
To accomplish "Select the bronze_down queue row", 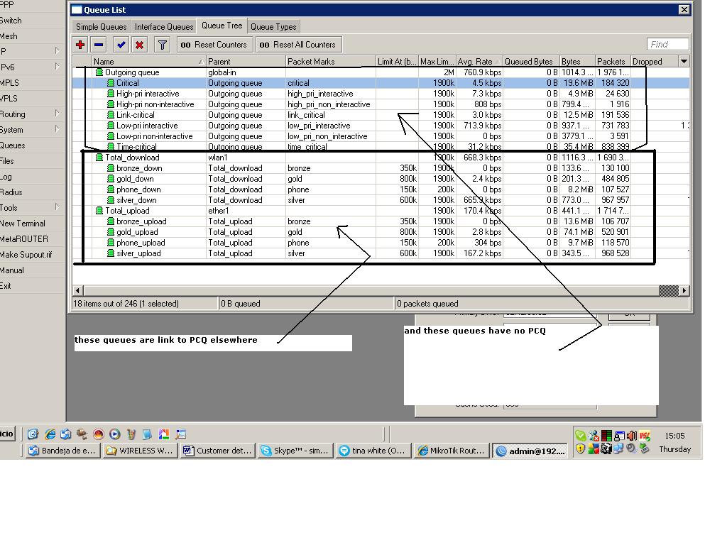I will pyautogui.click(x=381, y=168).
